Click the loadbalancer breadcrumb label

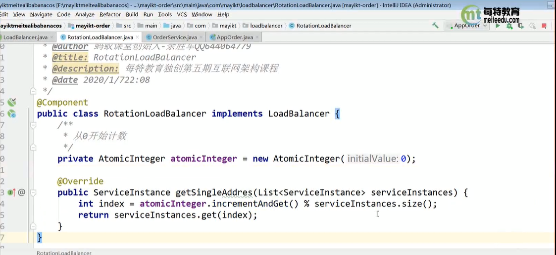click(266, 26)
